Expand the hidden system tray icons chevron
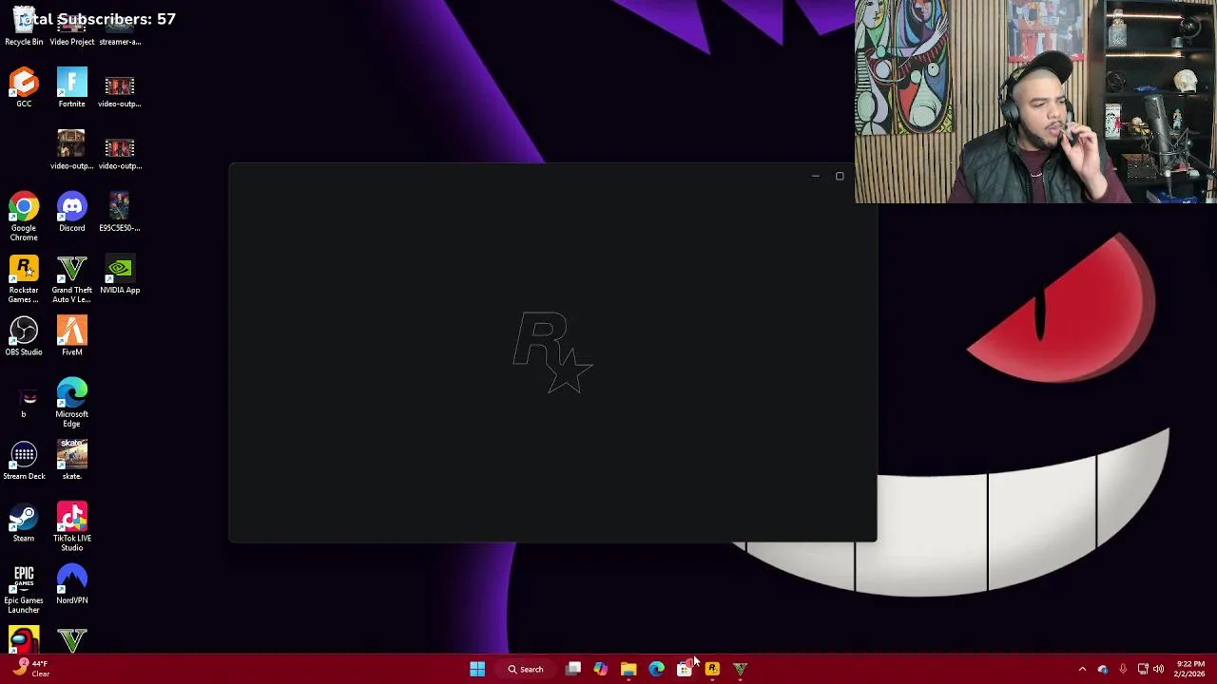1217x684 pixels. point(1082,669)
